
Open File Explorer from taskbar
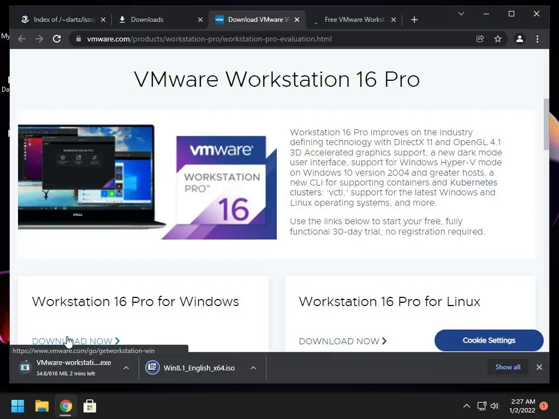(x=41, y=406)
